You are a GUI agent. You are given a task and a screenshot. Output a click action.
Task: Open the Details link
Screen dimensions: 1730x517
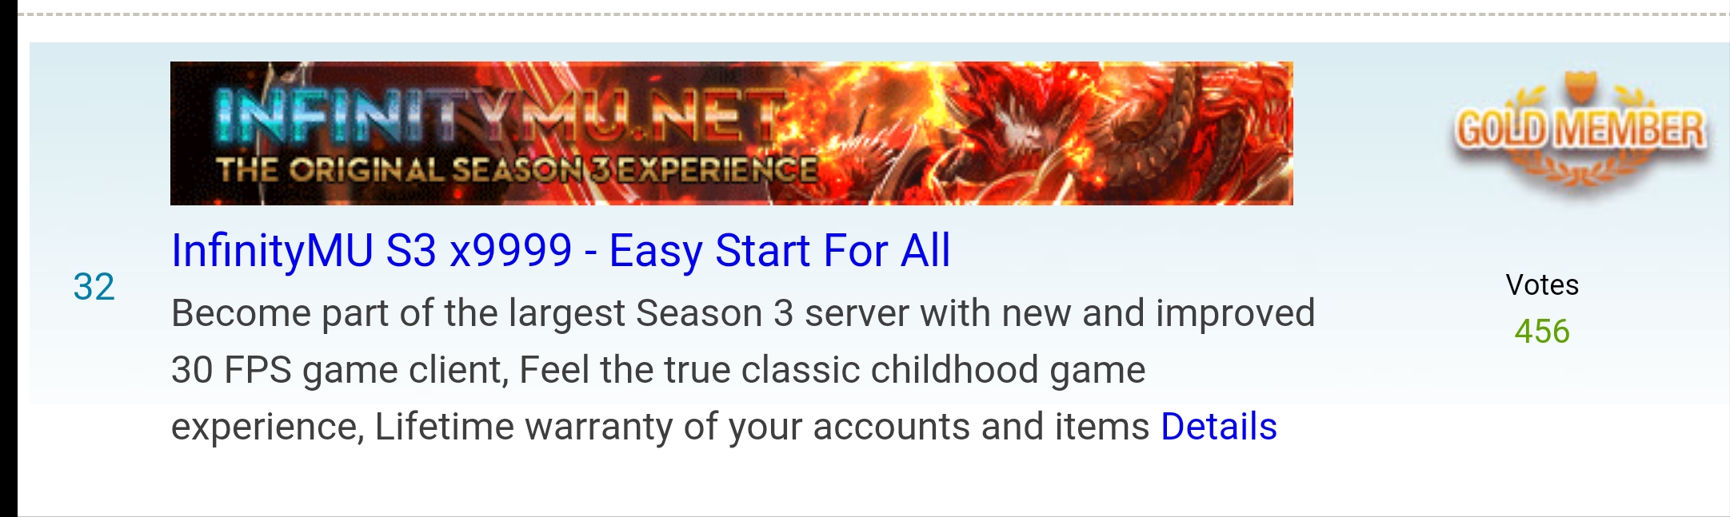click(1218, 427)
